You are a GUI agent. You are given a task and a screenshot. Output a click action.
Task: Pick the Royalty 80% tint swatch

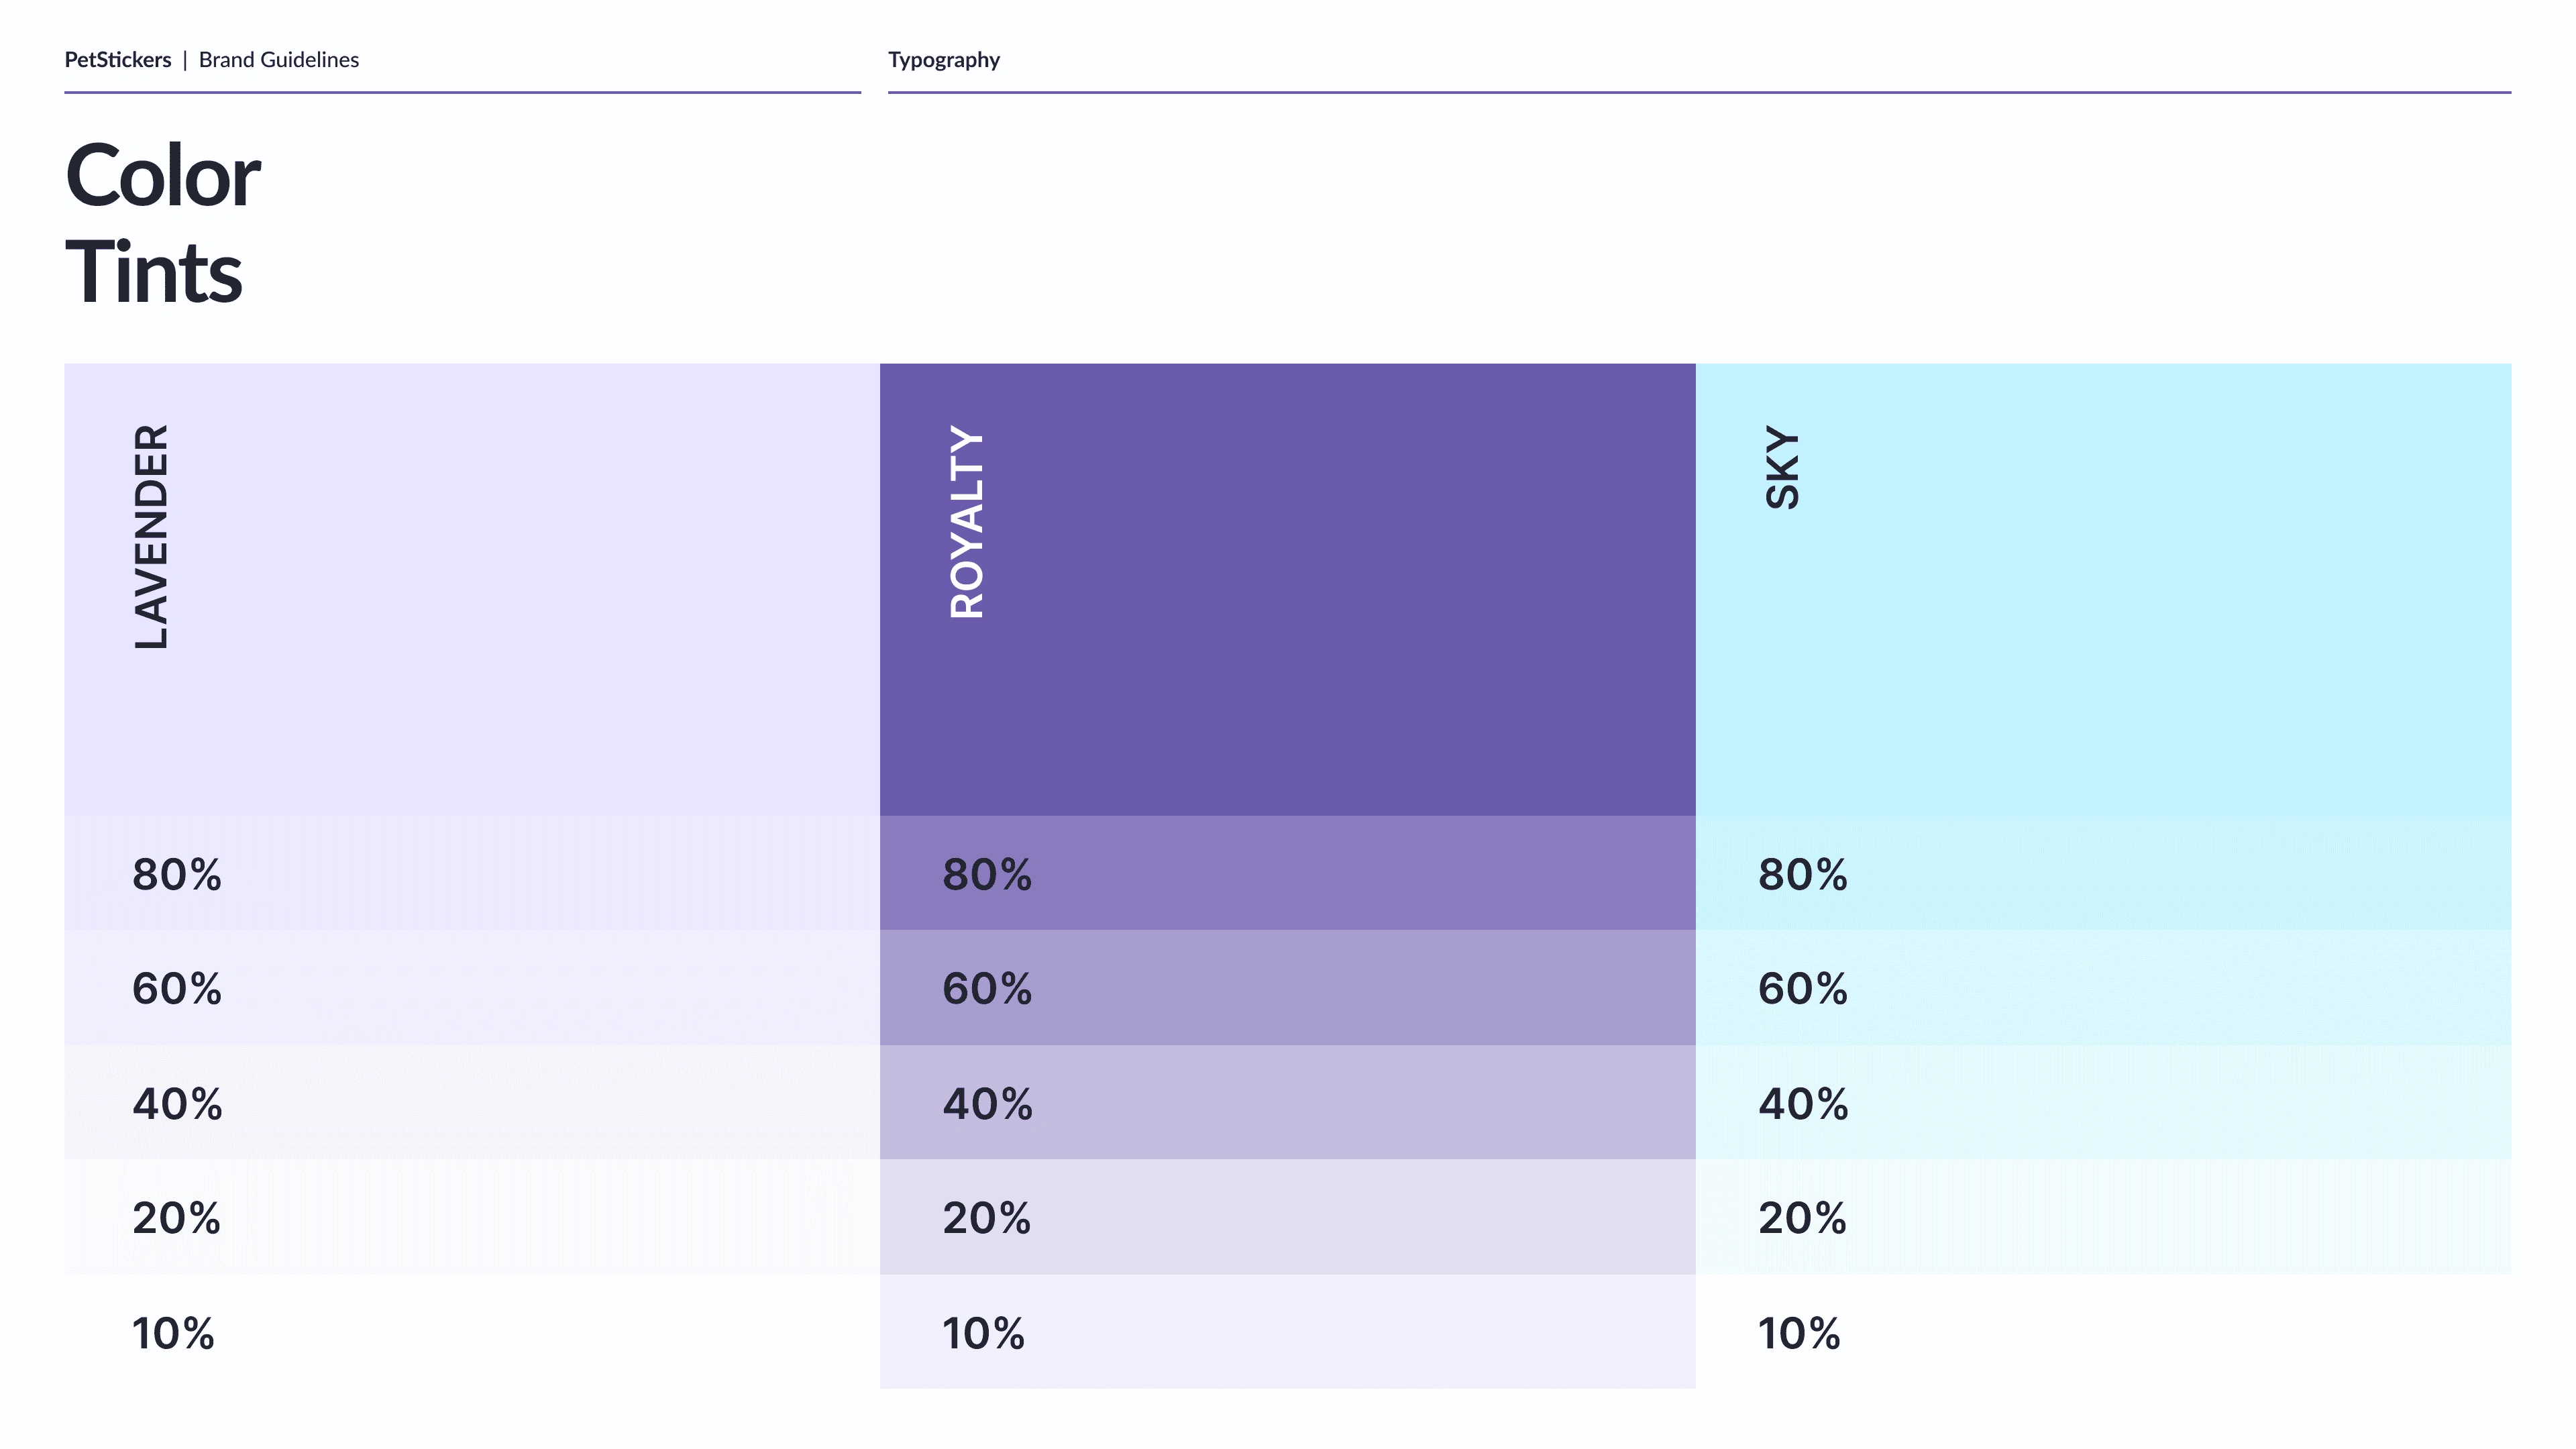pyautogui.click(x=1288, y=873)
